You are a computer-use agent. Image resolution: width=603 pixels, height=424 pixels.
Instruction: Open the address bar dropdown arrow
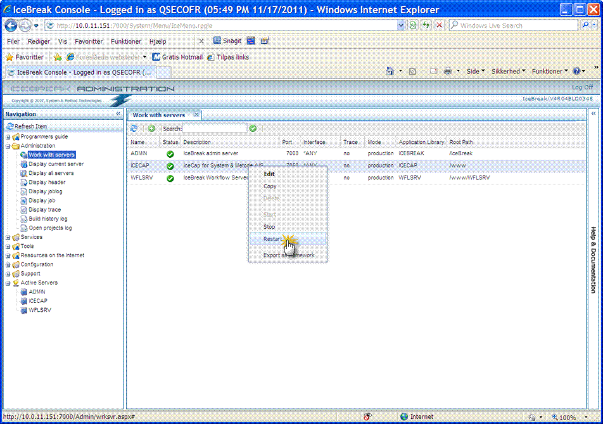point(401,25)
